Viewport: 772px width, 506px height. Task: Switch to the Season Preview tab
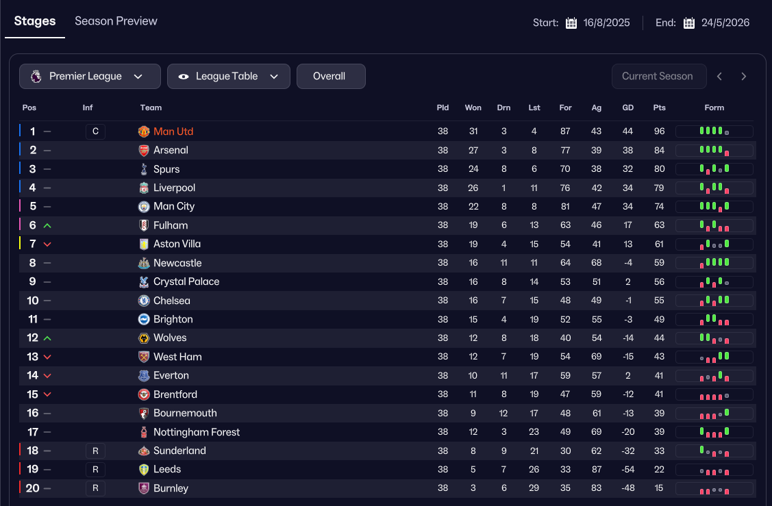116,21
